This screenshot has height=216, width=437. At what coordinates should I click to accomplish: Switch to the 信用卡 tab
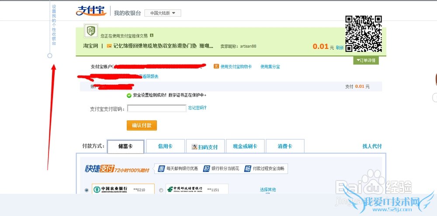(166, 146)
